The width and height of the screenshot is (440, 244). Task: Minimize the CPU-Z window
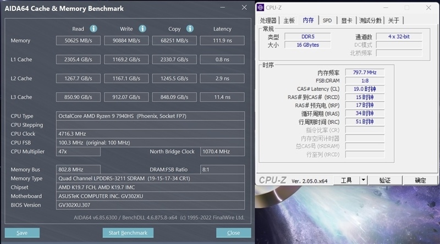pos(386,8)
